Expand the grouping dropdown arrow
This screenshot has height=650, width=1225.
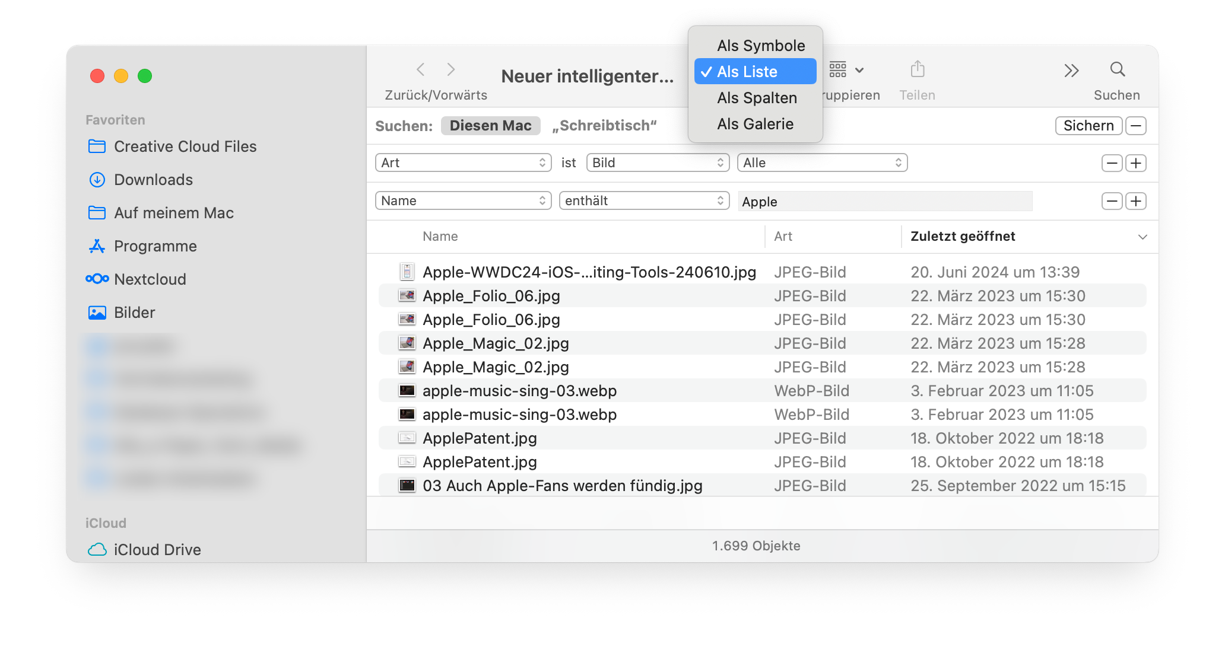point(859,71)
